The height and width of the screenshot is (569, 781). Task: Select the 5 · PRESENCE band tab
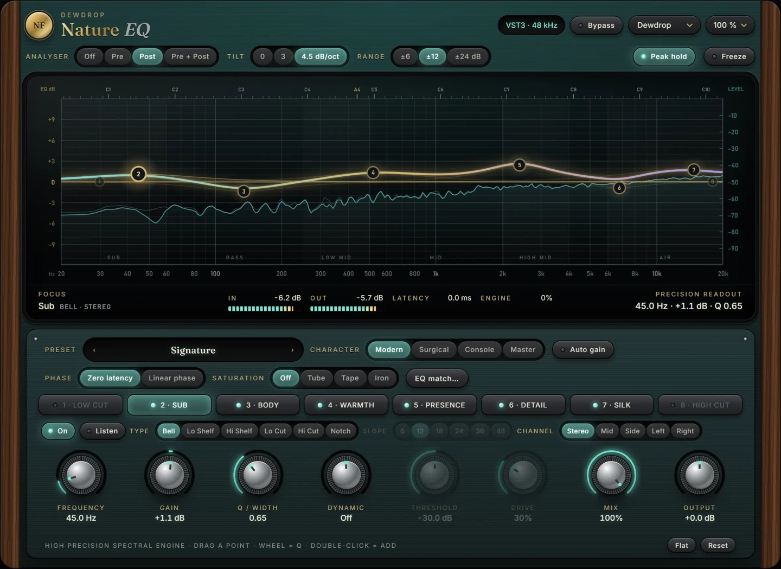pos(434,405)
